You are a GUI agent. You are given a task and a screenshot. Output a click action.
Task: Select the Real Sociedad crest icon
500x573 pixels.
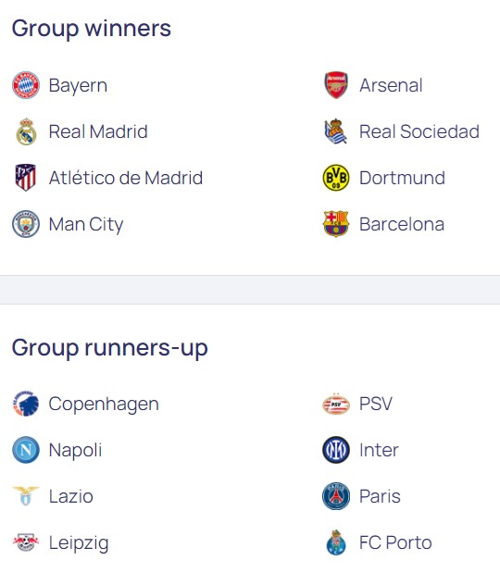point(336,131)
